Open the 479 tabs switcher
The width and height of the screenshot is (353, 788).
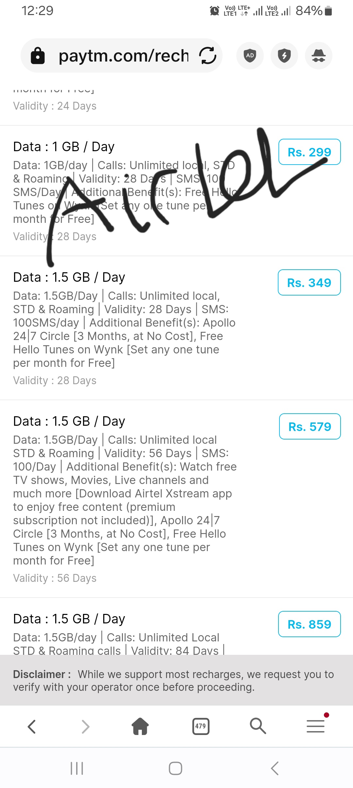201,726
